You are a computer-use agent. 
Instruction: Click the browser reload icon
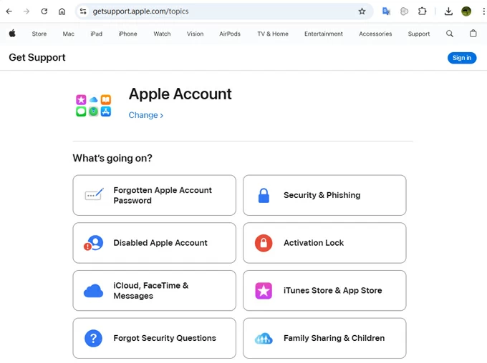coord(44,11)
